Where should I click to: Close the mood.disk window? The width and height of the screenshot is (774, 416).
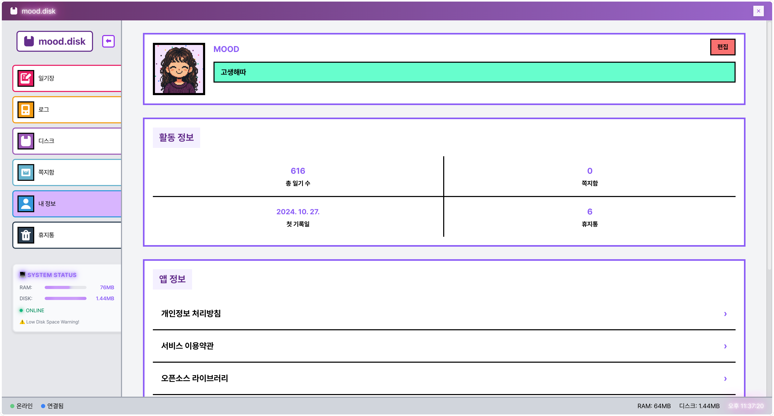click(x=758, y=11)
